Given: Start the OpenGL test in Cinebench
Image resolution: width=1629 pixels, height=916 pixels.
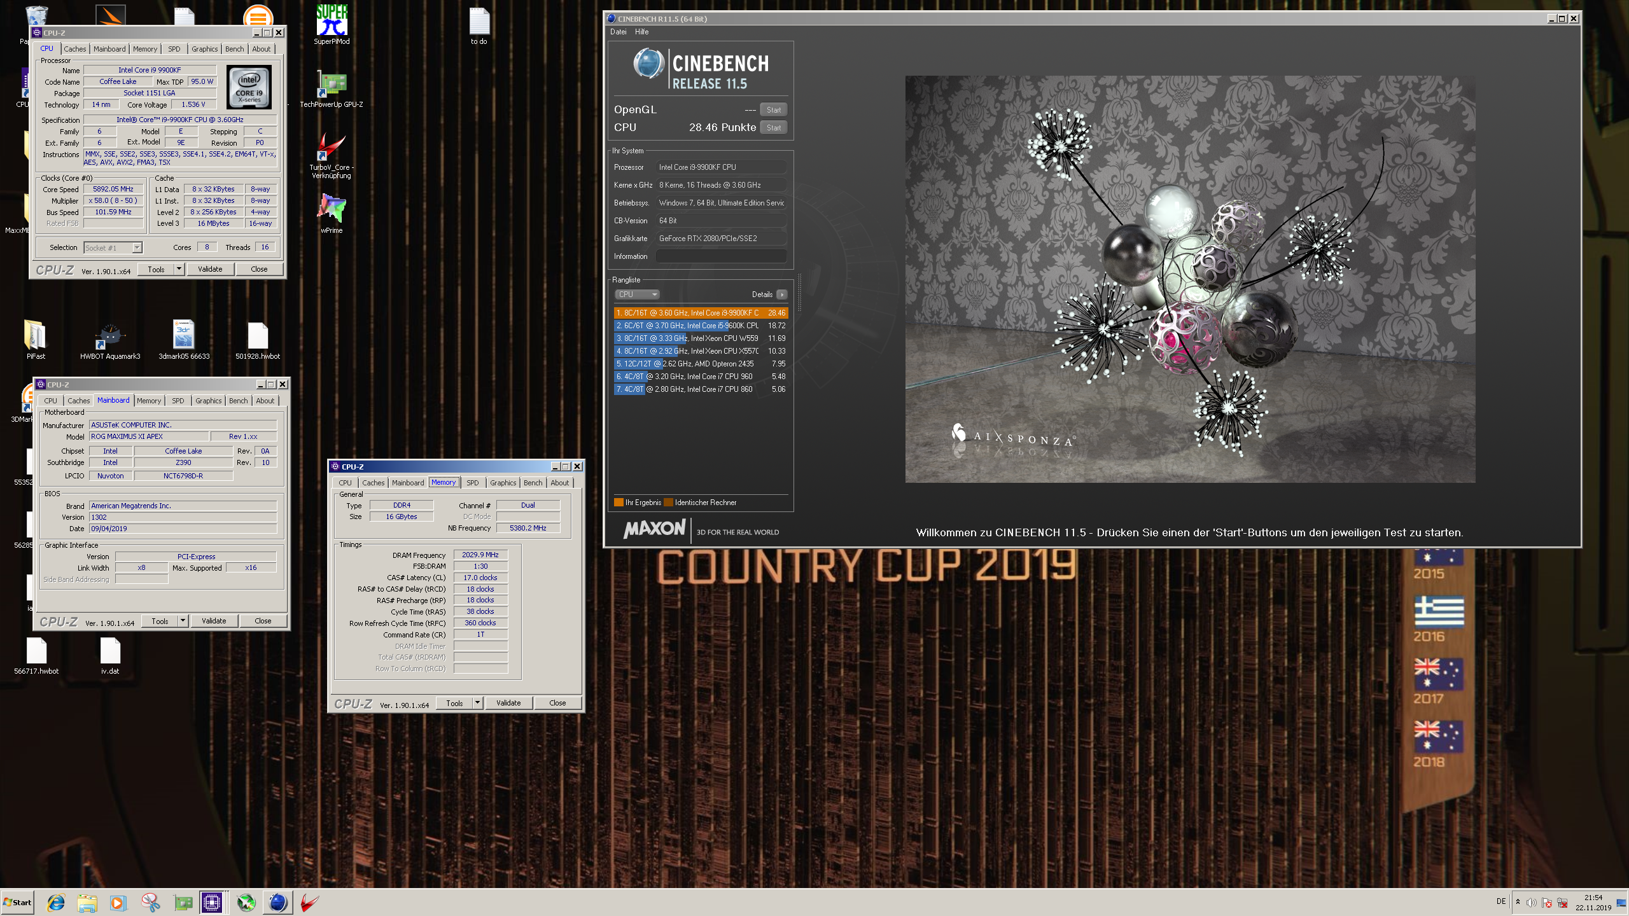Looking at the screenshot, I should tap(774, 110).
